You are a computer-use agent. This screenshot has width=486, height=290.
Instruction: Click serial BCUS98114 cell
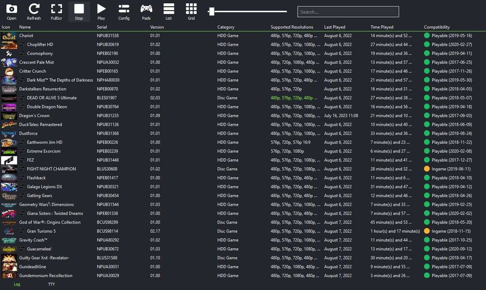coord(107,231)
